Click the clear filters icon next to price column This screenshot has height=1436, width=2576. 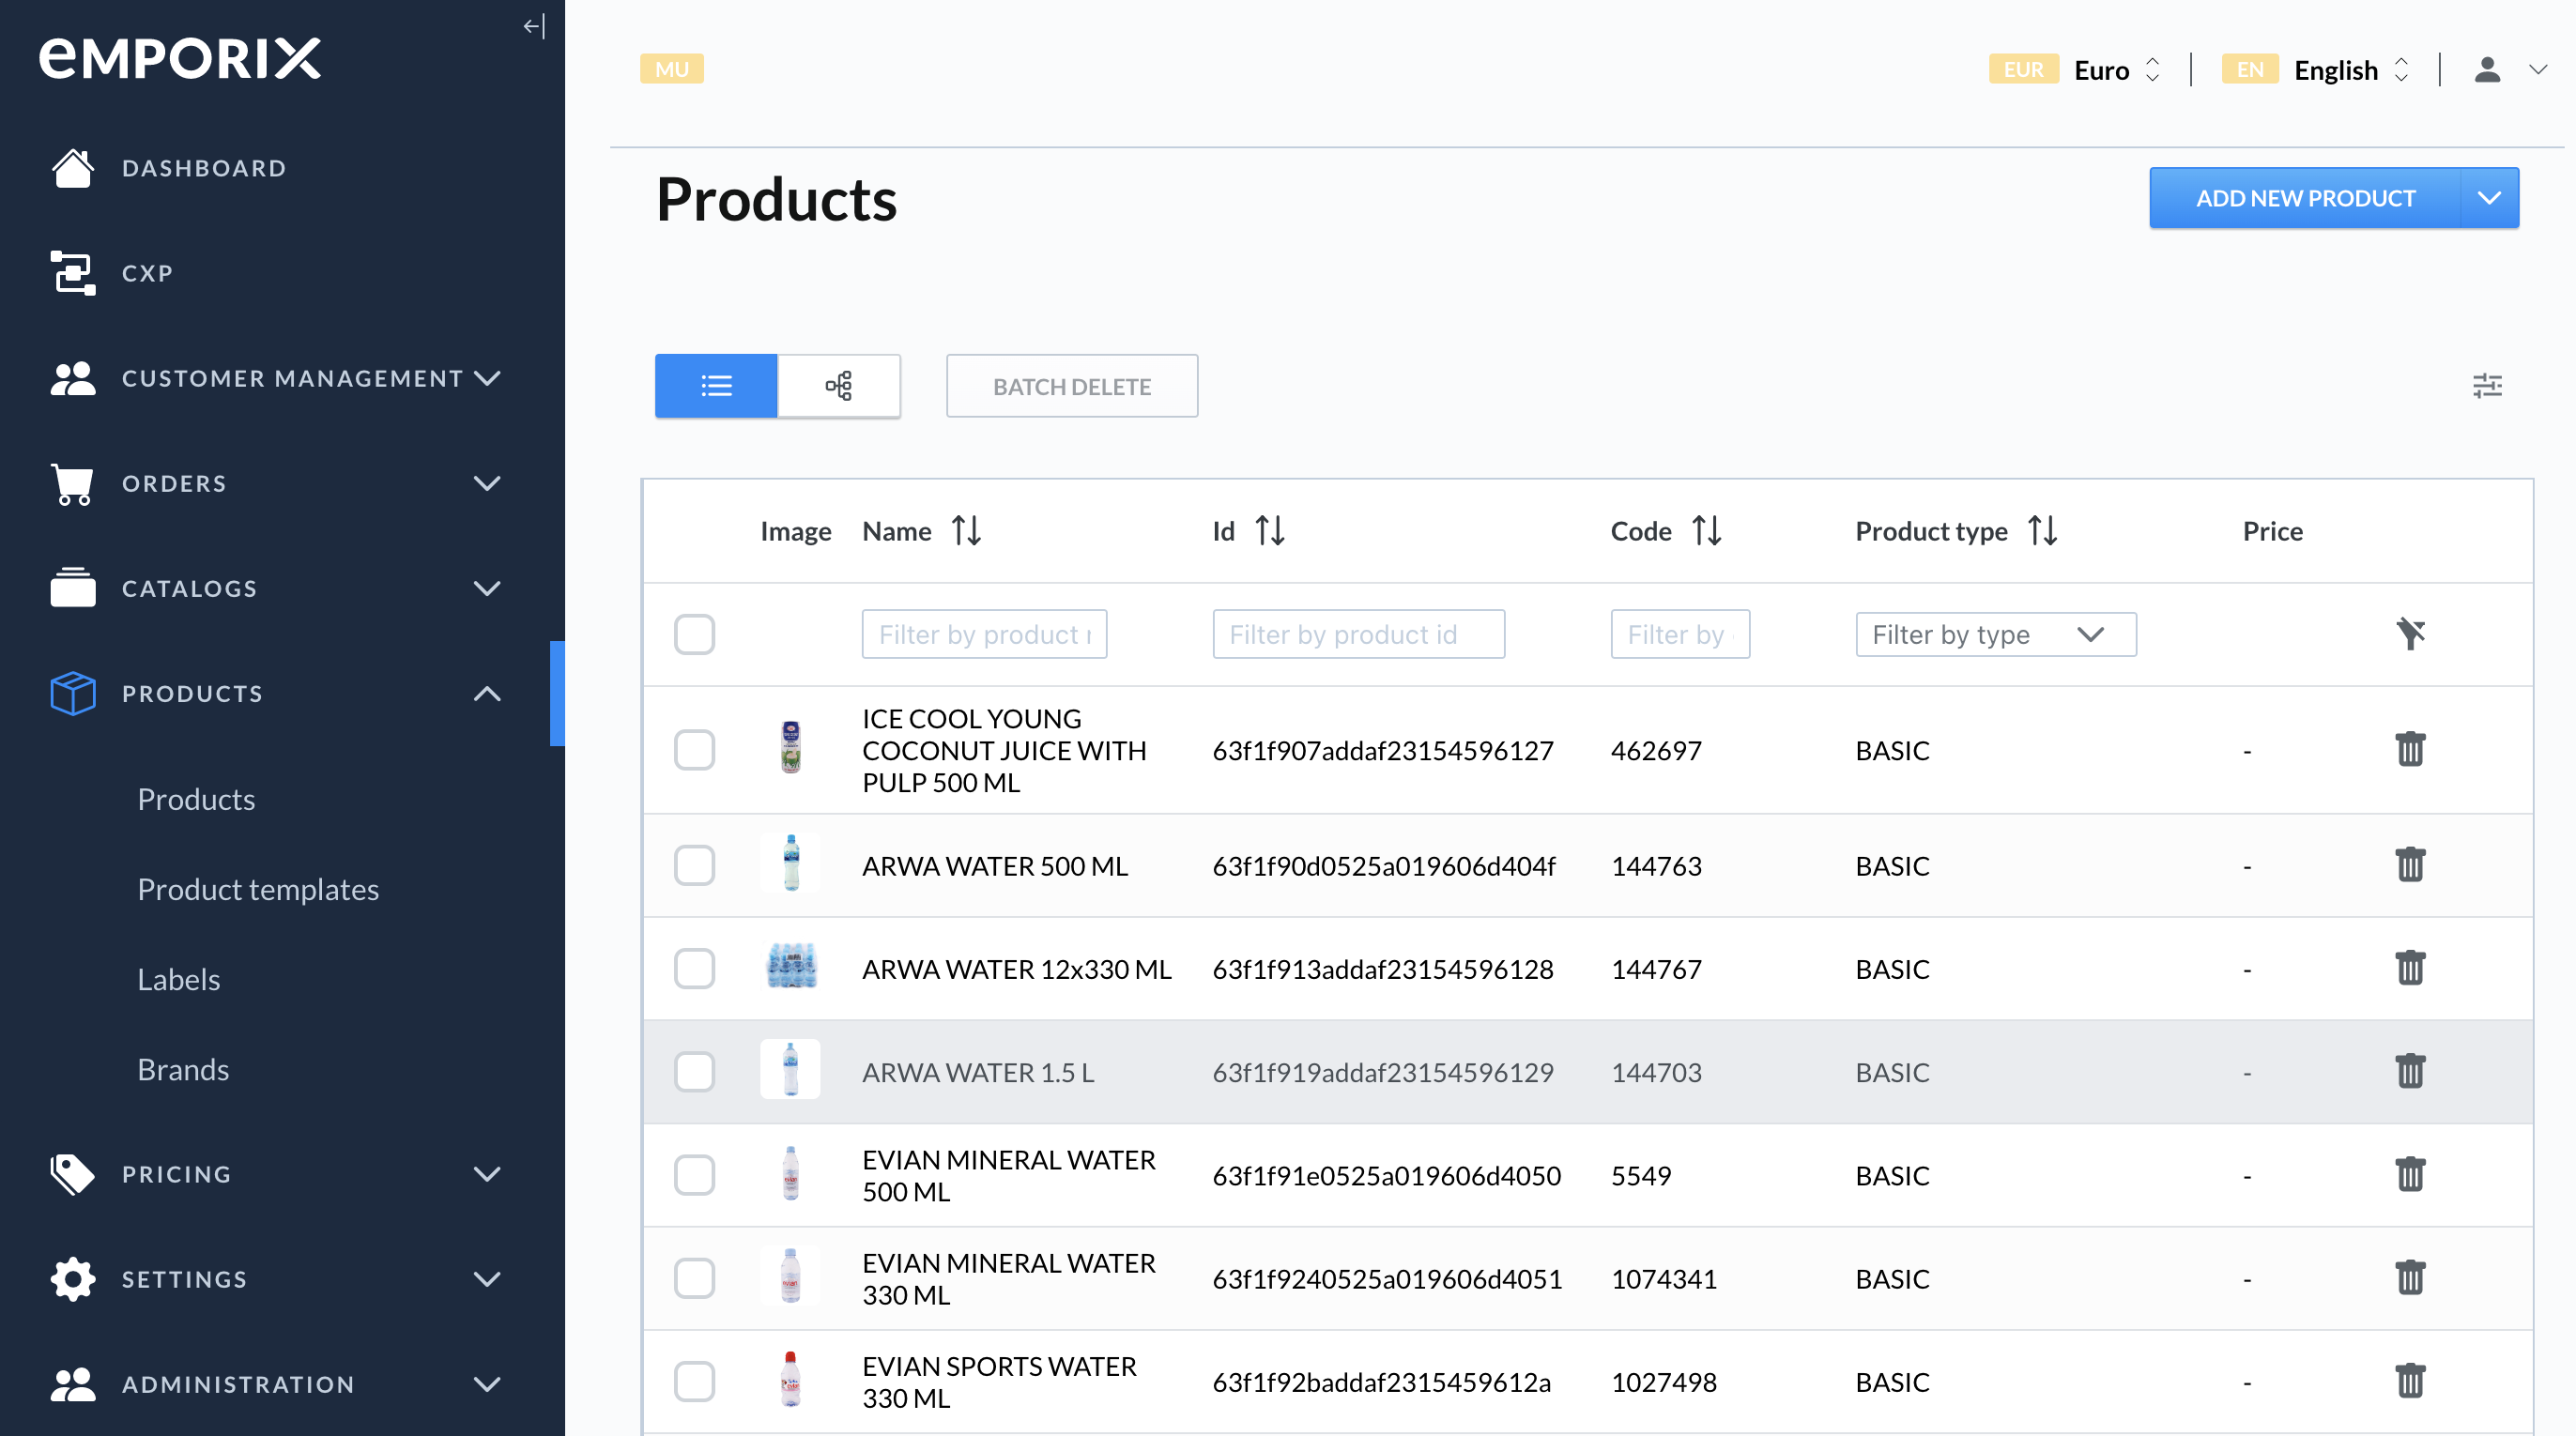point(2410,634)
